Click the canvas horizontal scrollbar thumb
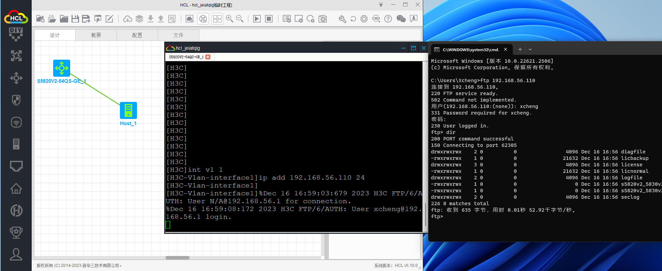 pyautogui.click(x=178, y=258)
